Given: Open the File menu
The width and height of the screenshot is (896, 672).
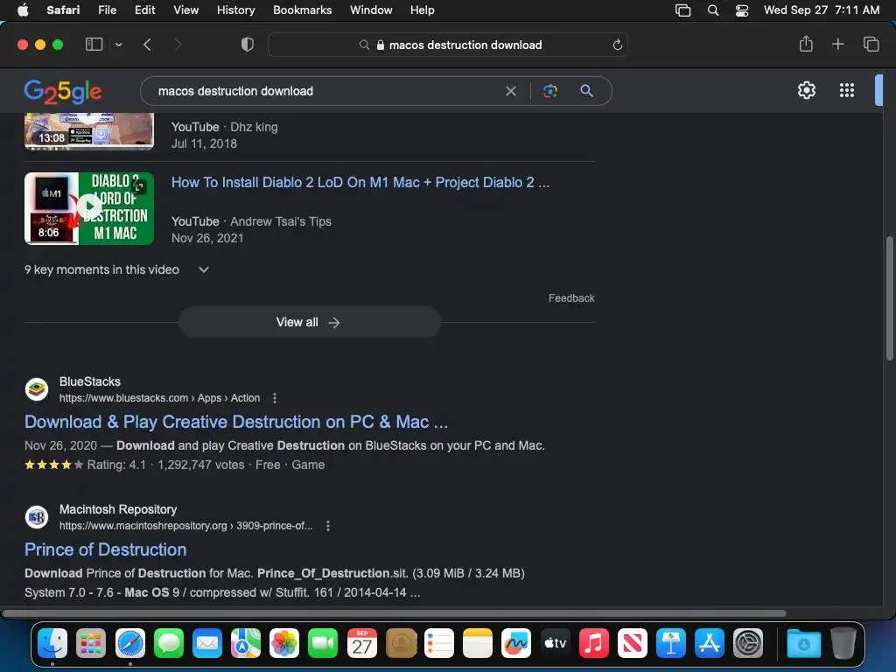Looking at the screenshot, I should pos(107,10).
